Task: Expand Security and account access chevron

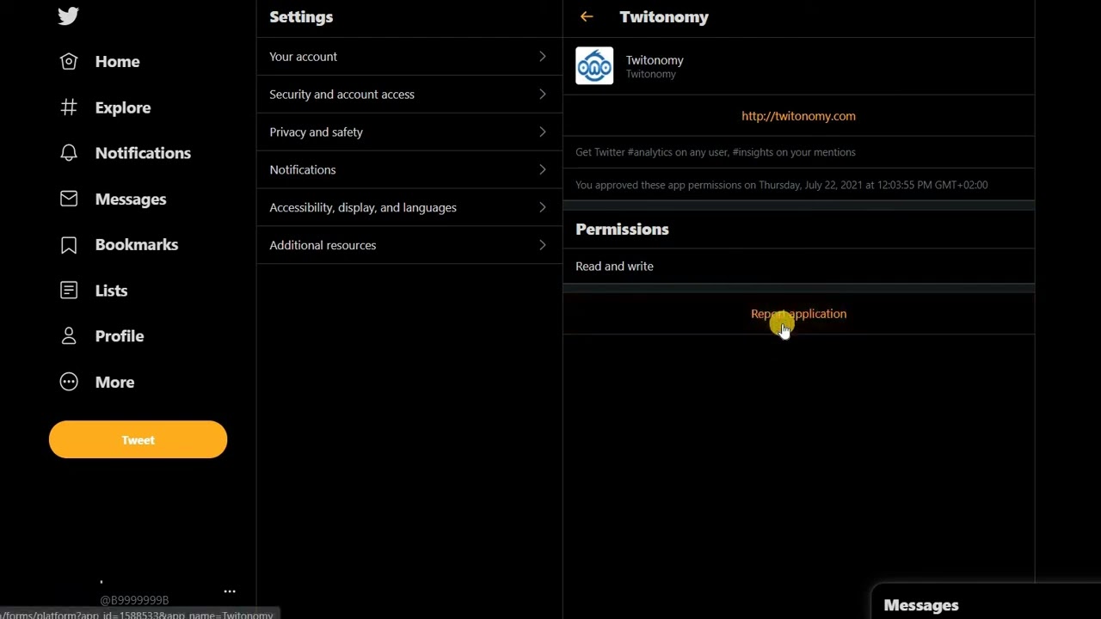Action: [x=542, y=95]
